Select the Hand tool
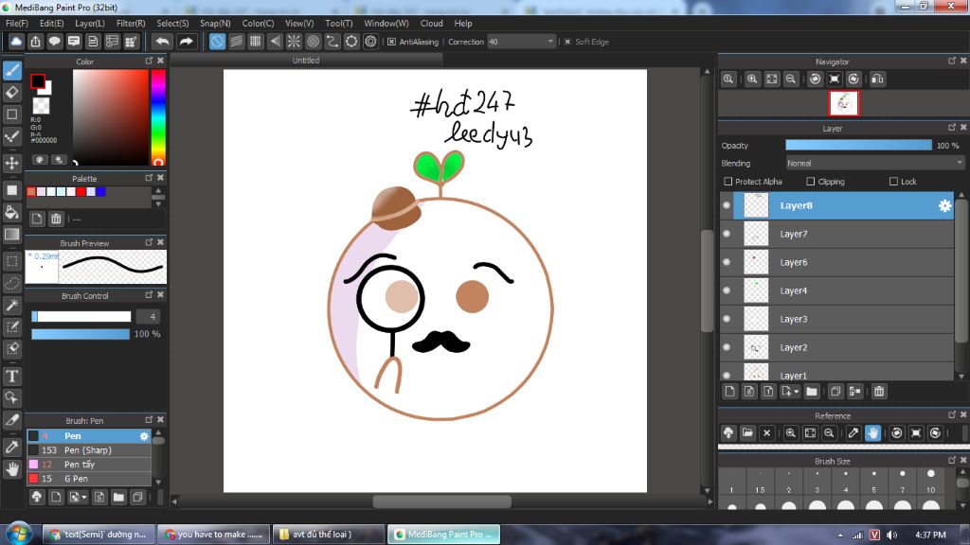970x545 pixels. pos(11,469)
